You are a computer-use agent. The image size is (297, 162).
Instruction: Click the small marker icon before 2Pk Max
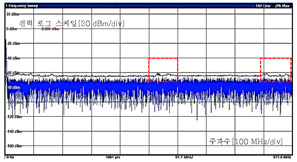[274, 6]
